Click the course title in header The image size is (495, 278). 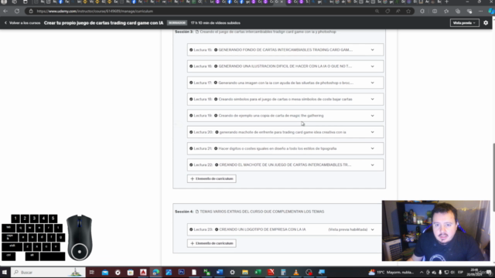tap(104, 23)
